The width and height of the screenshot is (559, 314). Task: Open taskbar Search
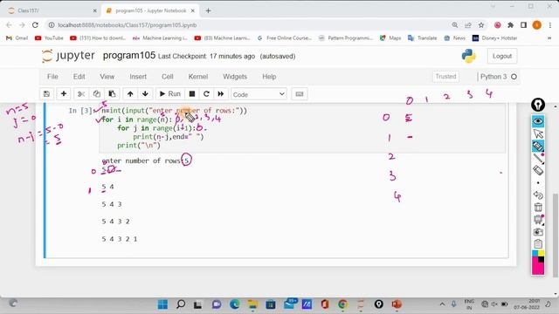(x=181, y=304)
